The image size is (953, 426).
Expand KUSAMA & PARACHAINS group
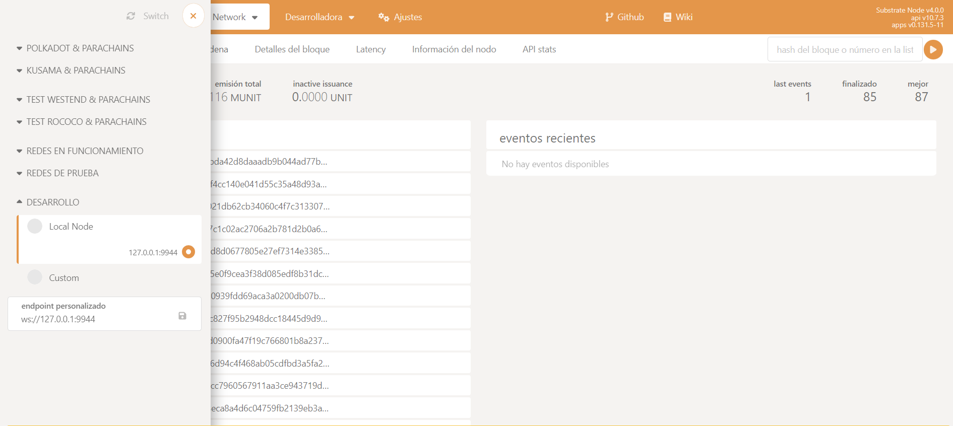(71, 70)
